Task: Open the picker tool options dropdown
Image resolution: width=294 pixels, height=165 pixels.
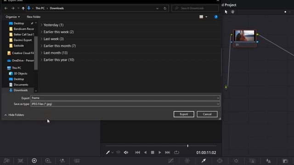Action: point(112,153)
